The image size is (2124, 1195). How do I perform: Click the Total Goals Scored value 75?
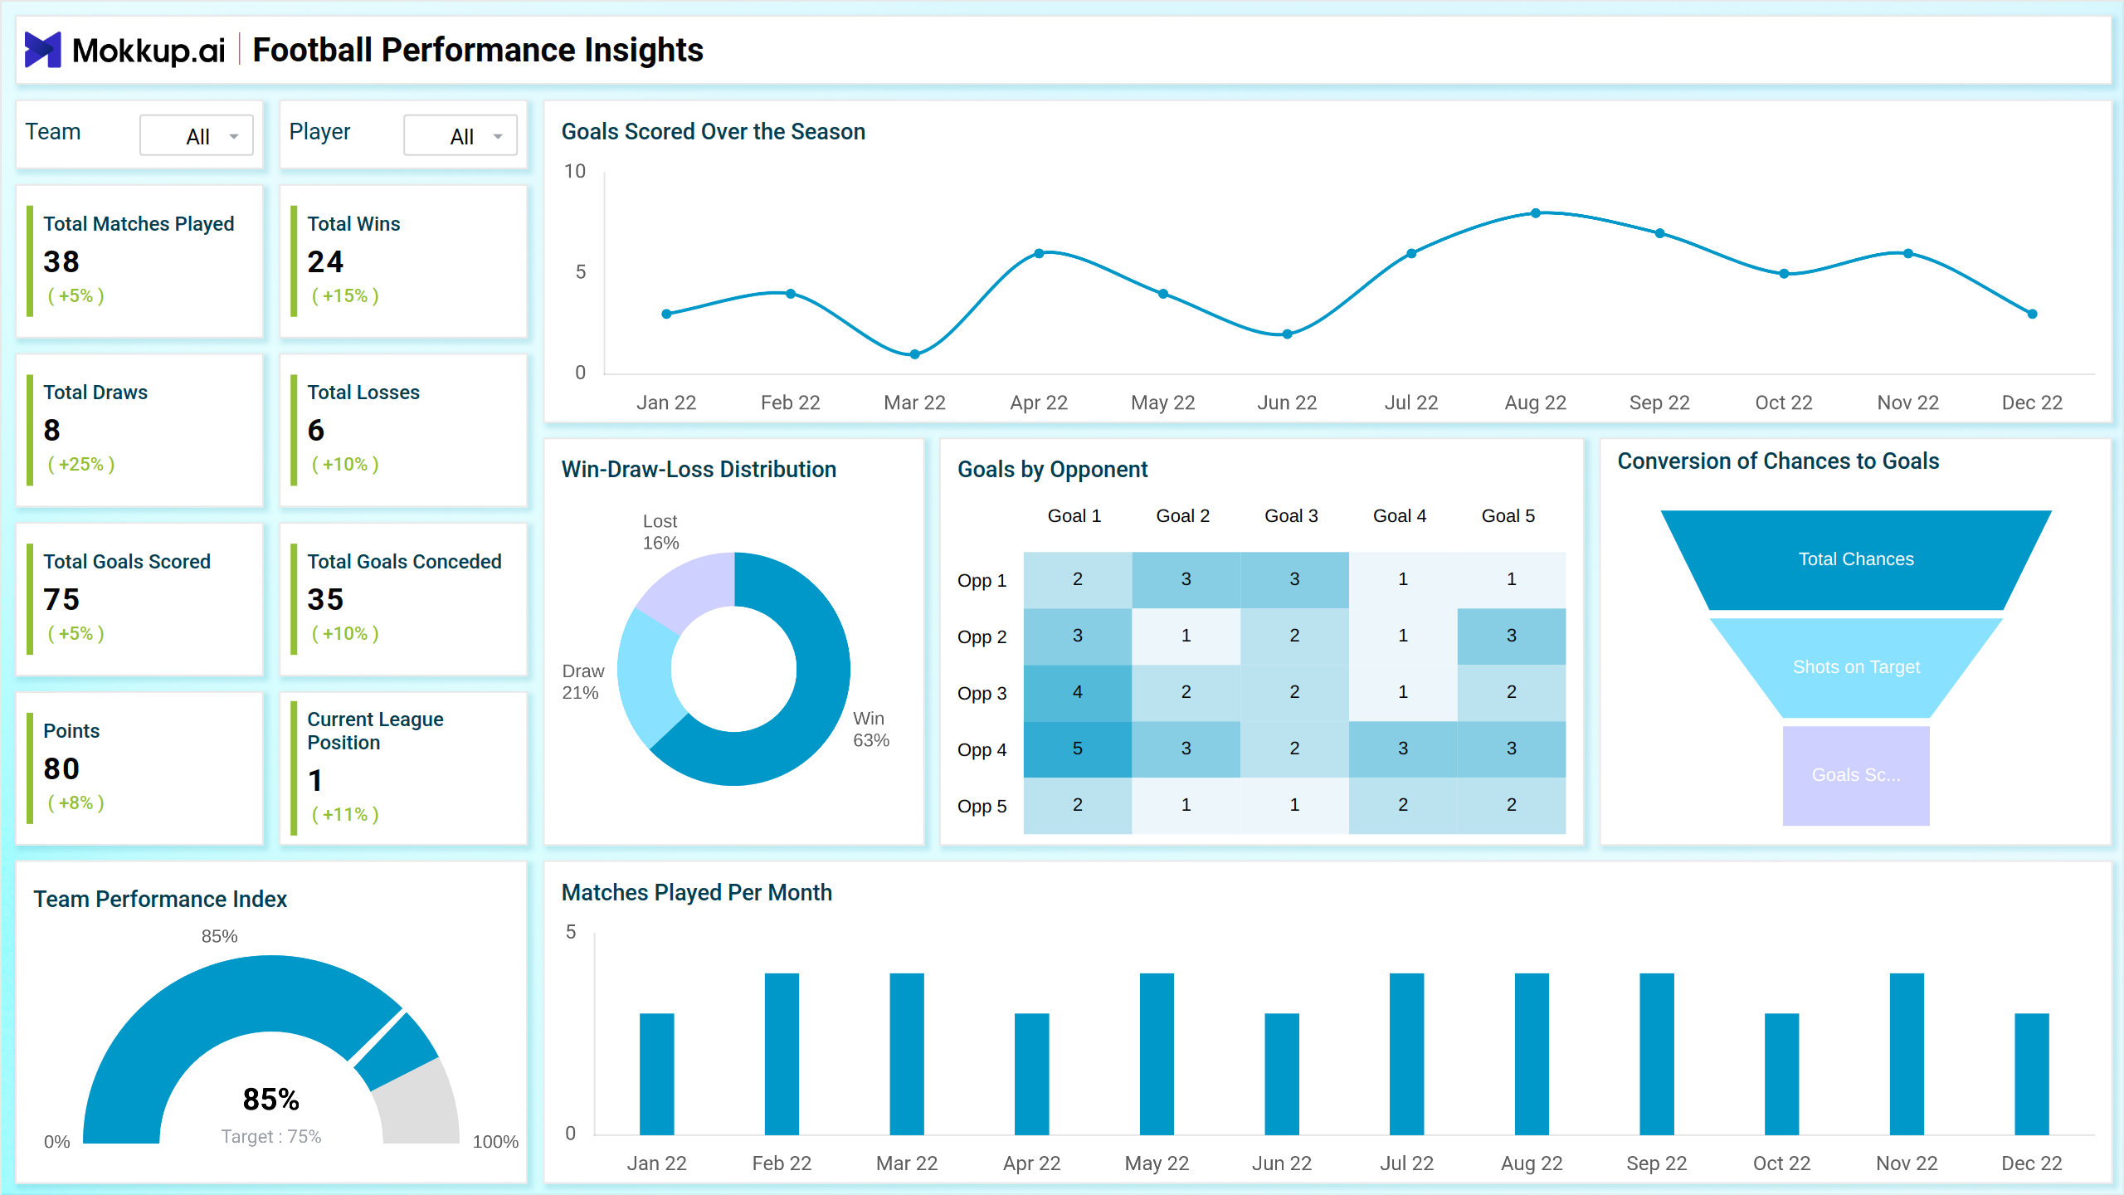click(61, 599)
